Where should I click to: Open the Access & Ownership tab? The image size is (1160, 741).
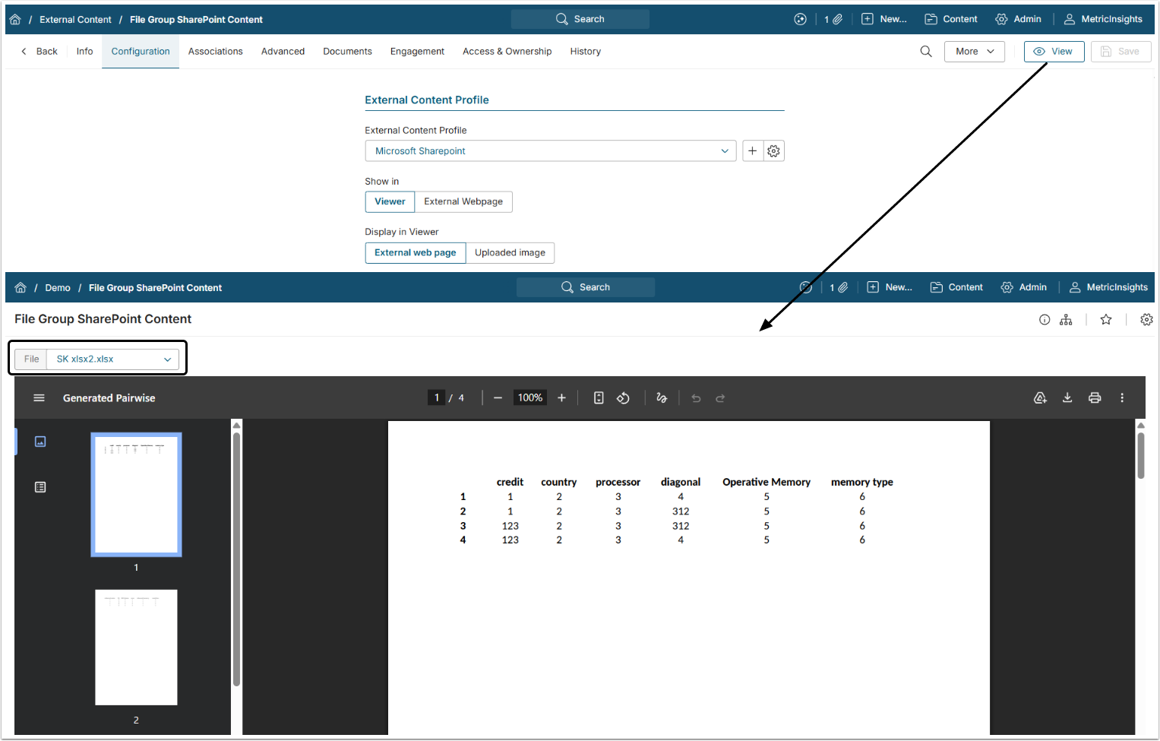pyautogui.click(x=507, y=52)
